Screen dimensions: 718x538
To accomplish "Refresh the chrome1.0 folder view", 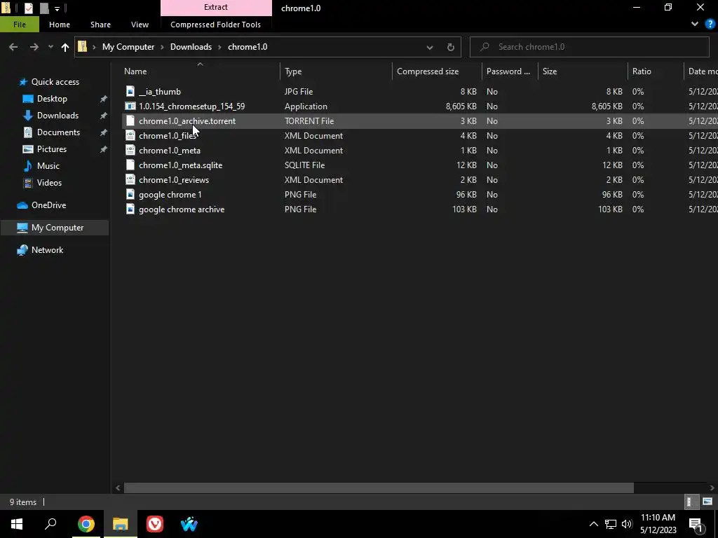I will click(451, 47).
